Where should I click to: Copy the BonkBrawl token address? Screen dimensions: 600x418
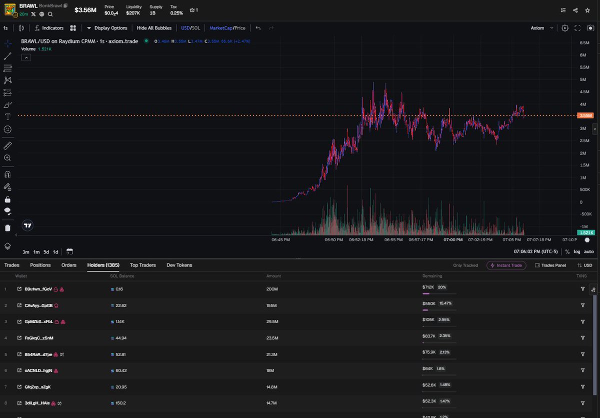(x=65, y=5)
